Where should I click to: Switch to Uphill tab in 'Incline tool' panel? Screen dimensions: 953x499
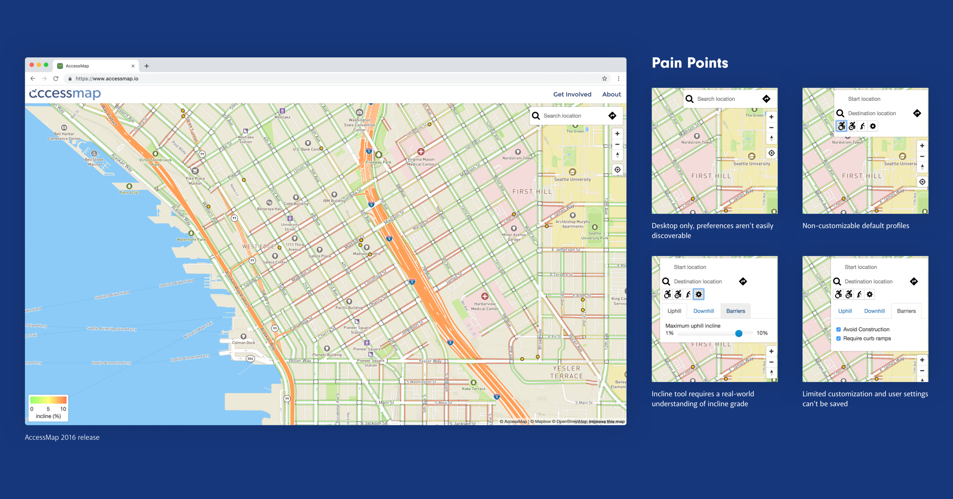(x=674, y=311)
